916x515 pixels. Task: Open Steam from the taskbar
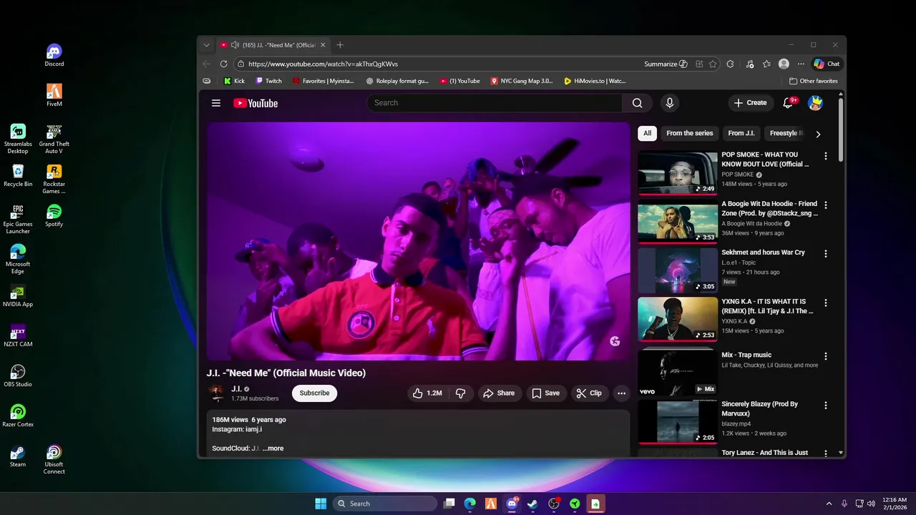(532, 504)
